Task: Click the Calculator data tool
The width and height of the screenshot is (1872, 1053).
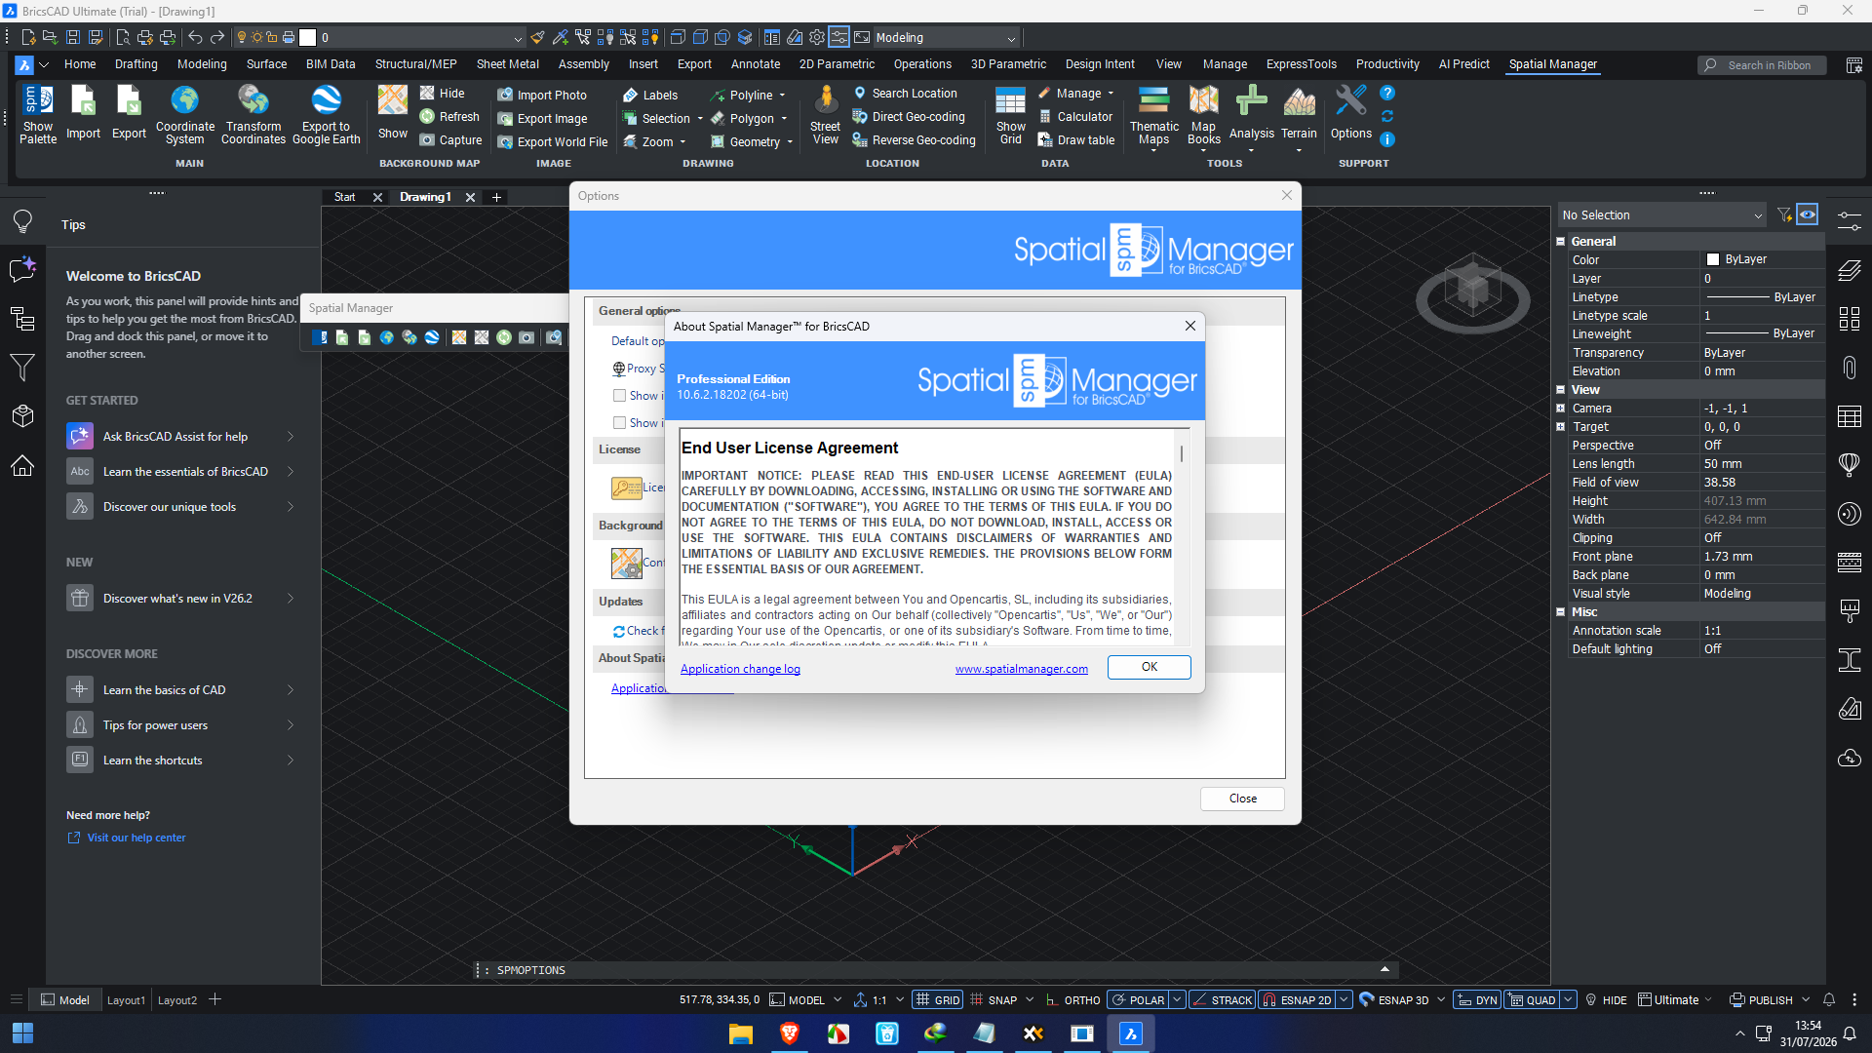Action: point(1074,116)
